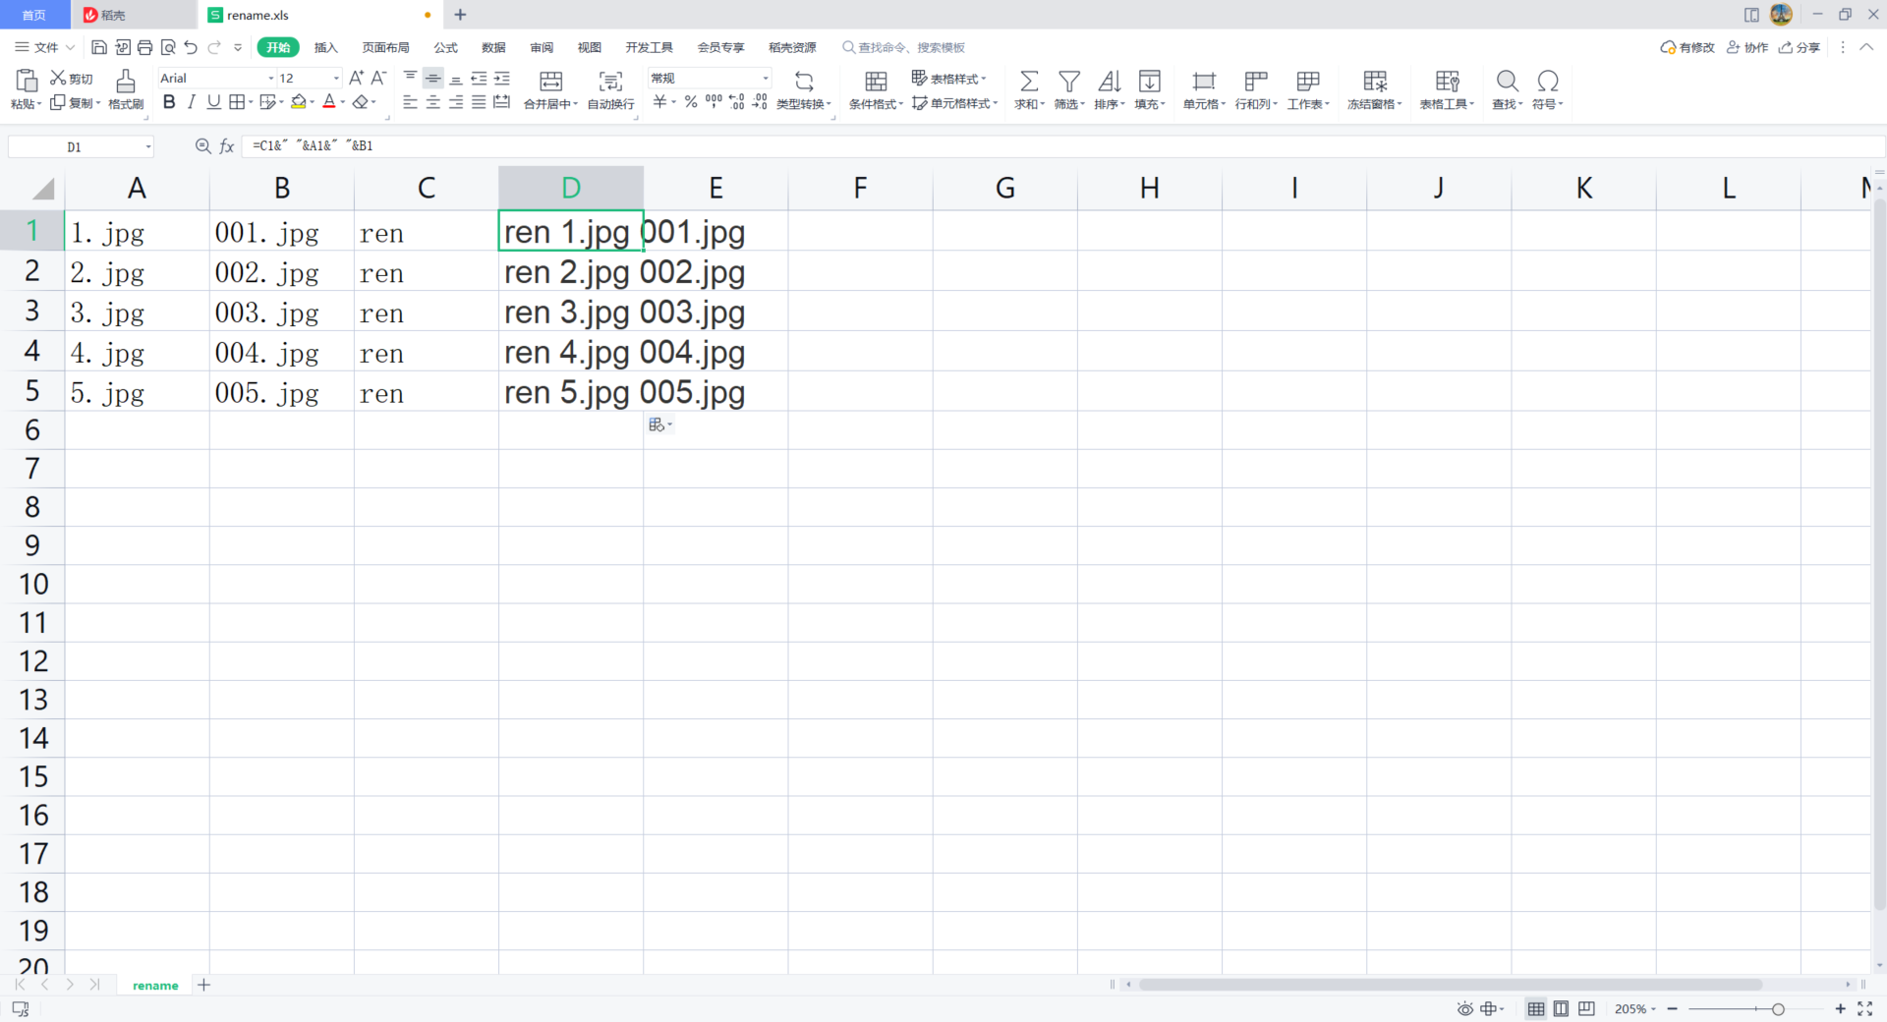The image size is (1887, 1022).
Task: Switch to the 页面布局 (Page Layout) tab
Action: pos(385,47)
